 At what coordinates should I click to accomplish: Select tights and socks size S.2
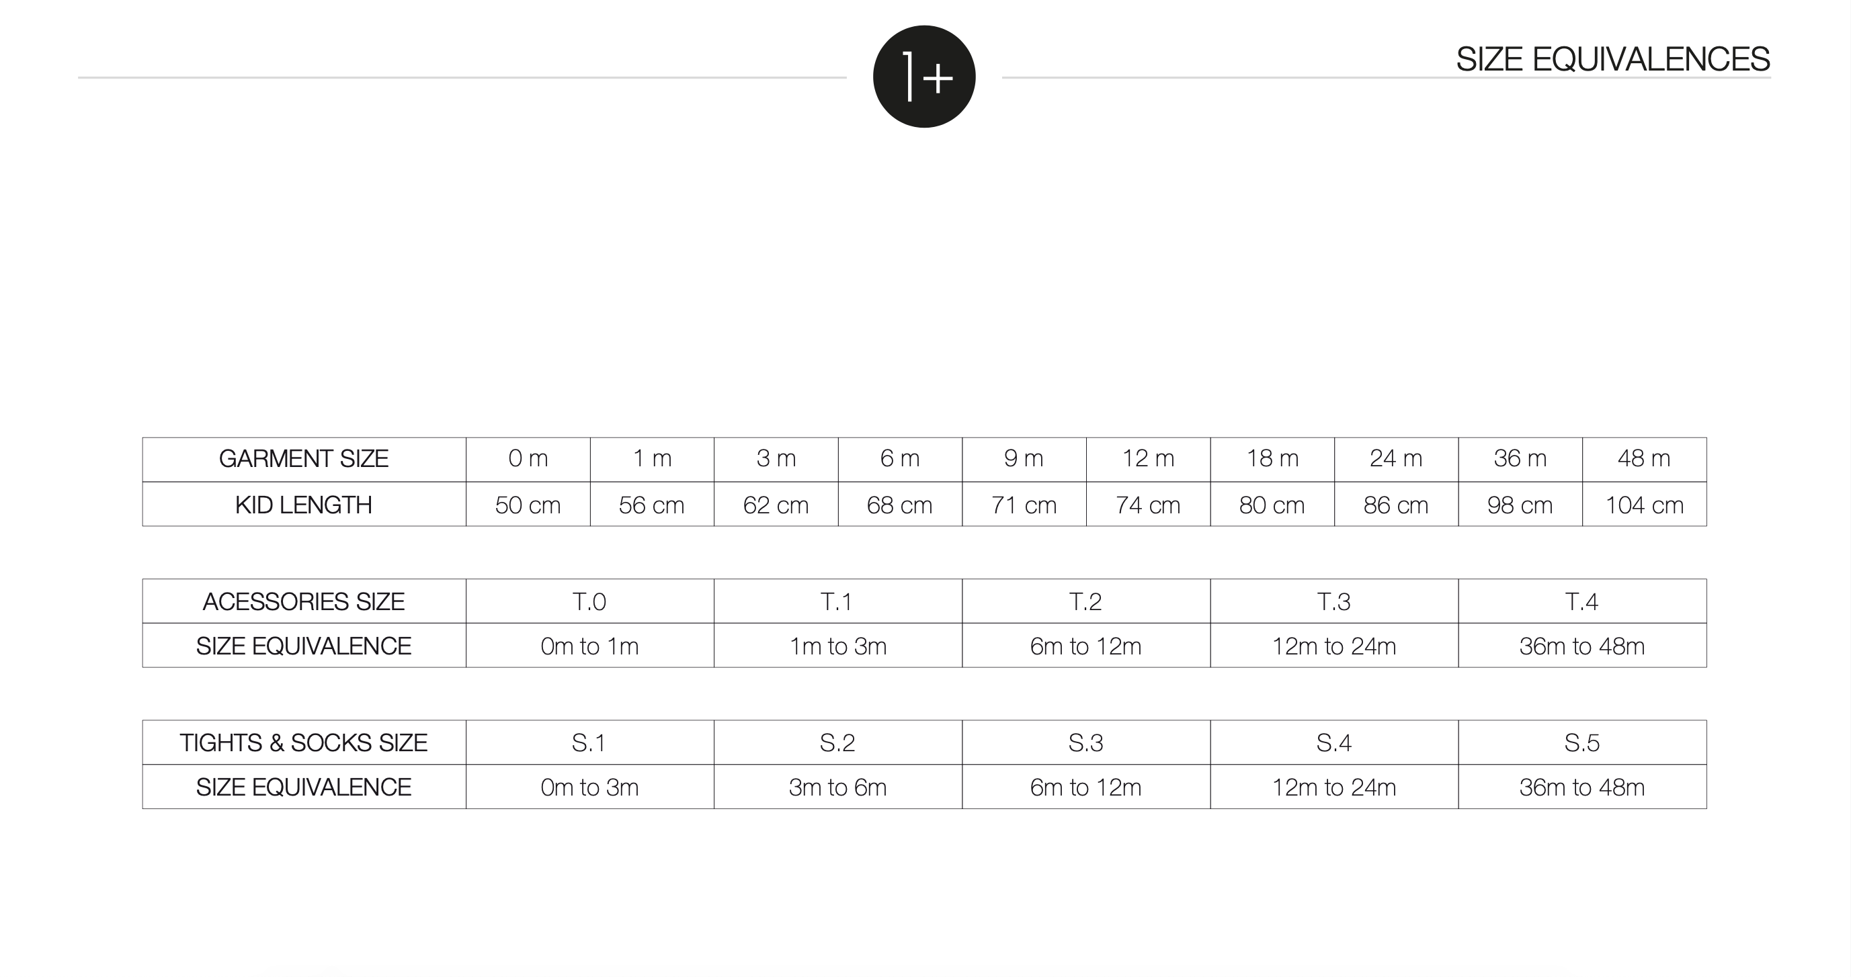pyautogui.click(x=838, y=742)
